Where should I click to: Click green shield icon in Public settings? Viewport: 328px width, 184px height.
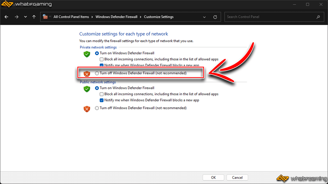coord(87,89)
